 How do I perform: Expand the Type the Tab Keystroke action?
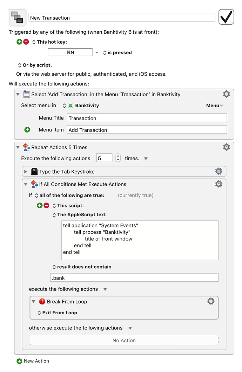coord(26,172)
